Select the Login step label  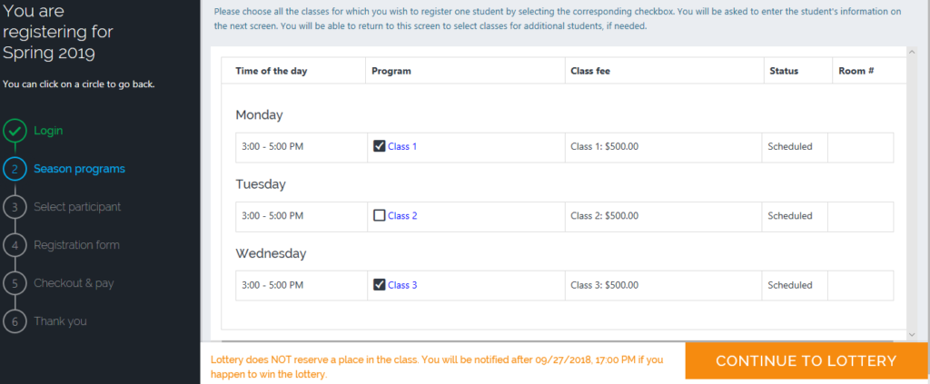pyautogui.click(x=48, y=131)
